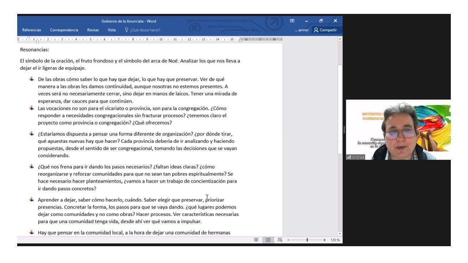The image size is (468, 263).
Task: Click Andrea's video thumbnail
Action: click(398, 130)
